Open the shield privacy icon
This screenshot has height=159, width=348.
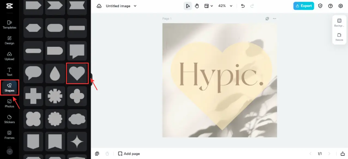(x=320, y=6)
